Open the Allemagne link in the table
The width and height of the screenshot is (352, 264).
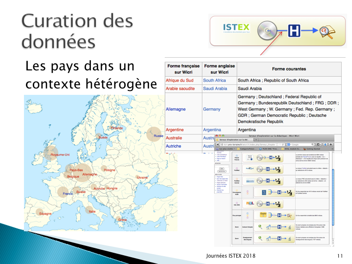tap(176, 109)
